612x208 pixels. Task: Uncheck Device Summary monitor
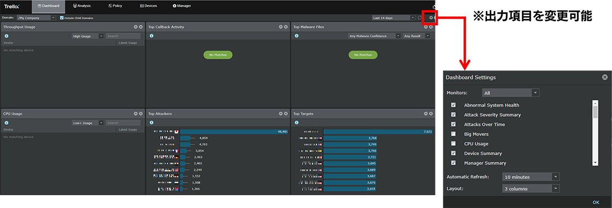click(x=453, y=153)
